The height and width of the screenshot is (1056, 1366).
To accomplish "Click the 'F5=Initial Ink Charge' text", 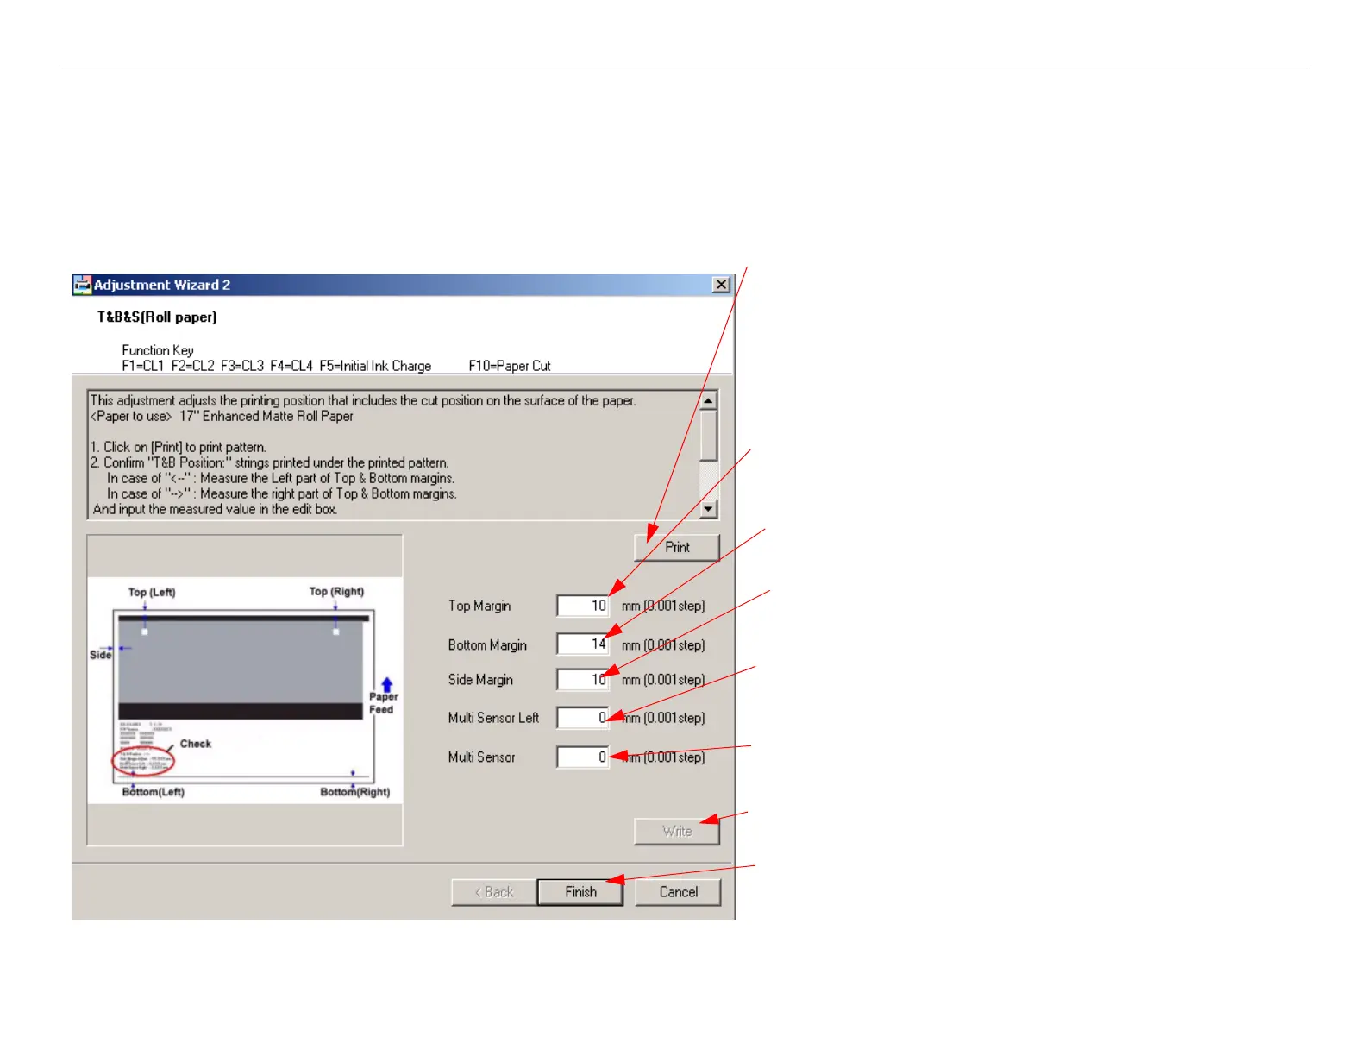I will (x=375, y=366).
